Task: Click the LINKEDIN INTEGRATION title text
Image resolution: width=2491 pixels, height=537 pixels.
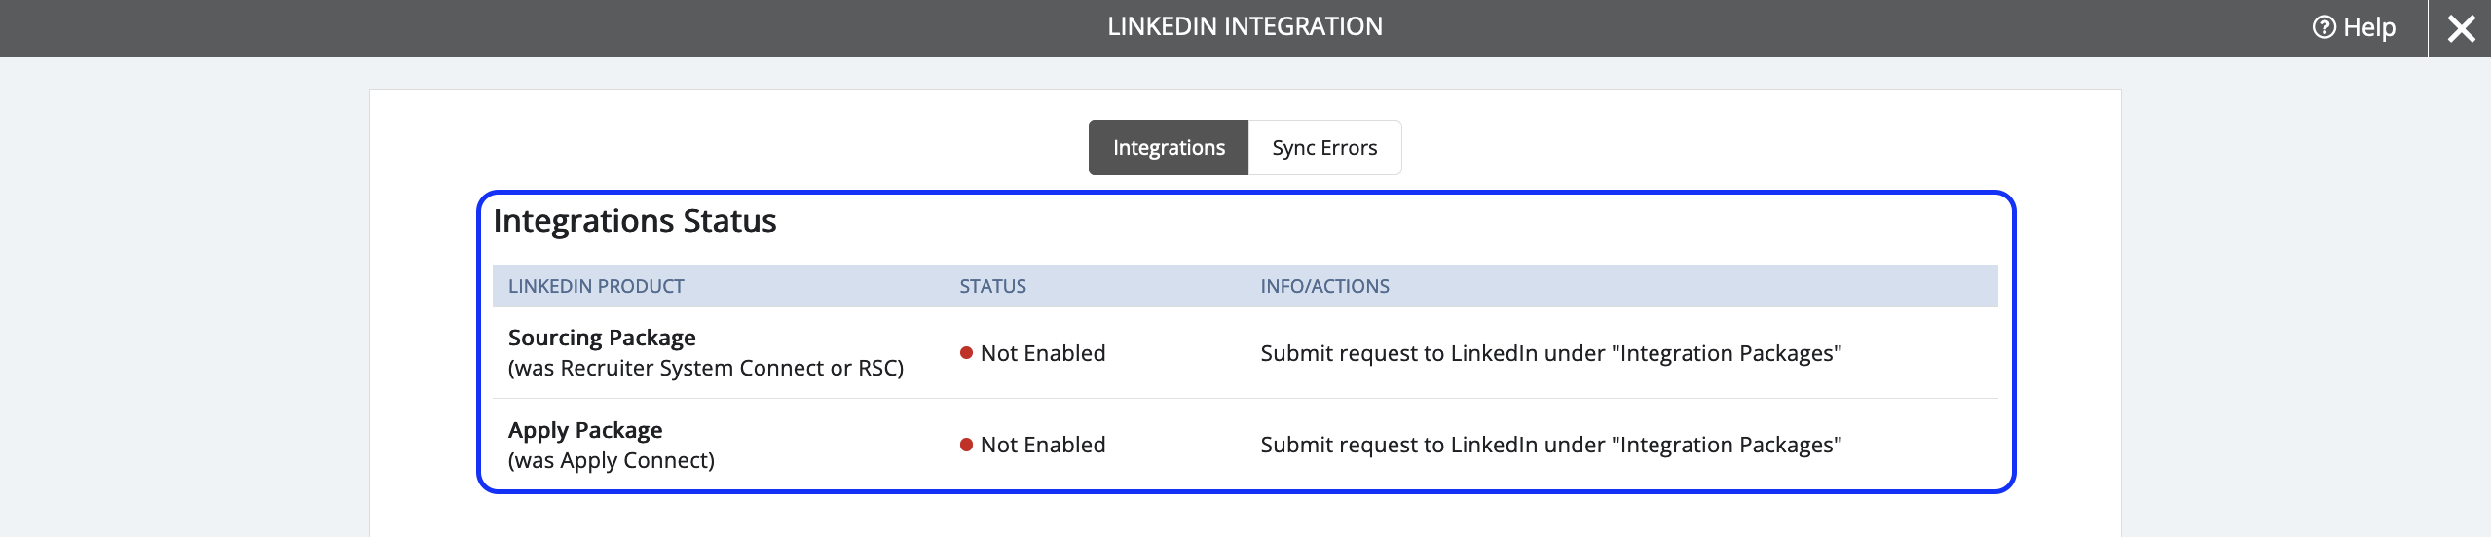Action: (x=1245, y=27)
